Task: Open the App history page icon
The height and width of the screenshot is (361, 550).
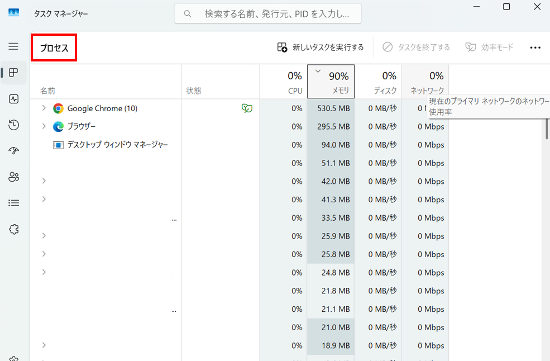Action: point(14,125)
